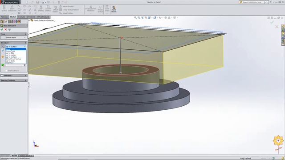The image size is (285, 160).
Task: Click the Section View icon
Action: (x=146, y=18)
